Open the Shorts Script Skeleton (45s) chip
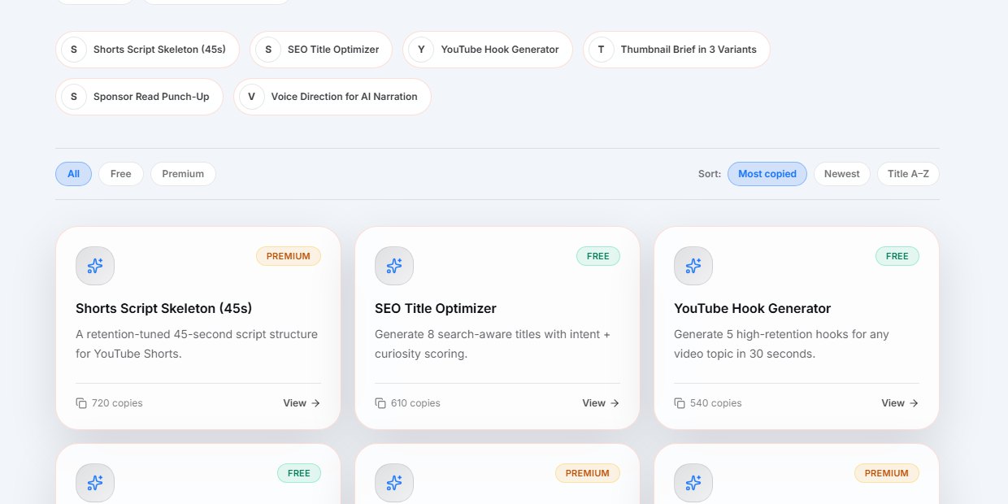This screenshot has height=504, width=1008. coord(147,50)
